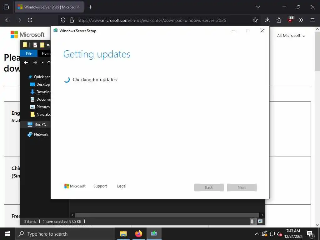The width and height of the screenshot is (320, 240).
Task: Show site security padlock info
Action: [x=72, y=20]
